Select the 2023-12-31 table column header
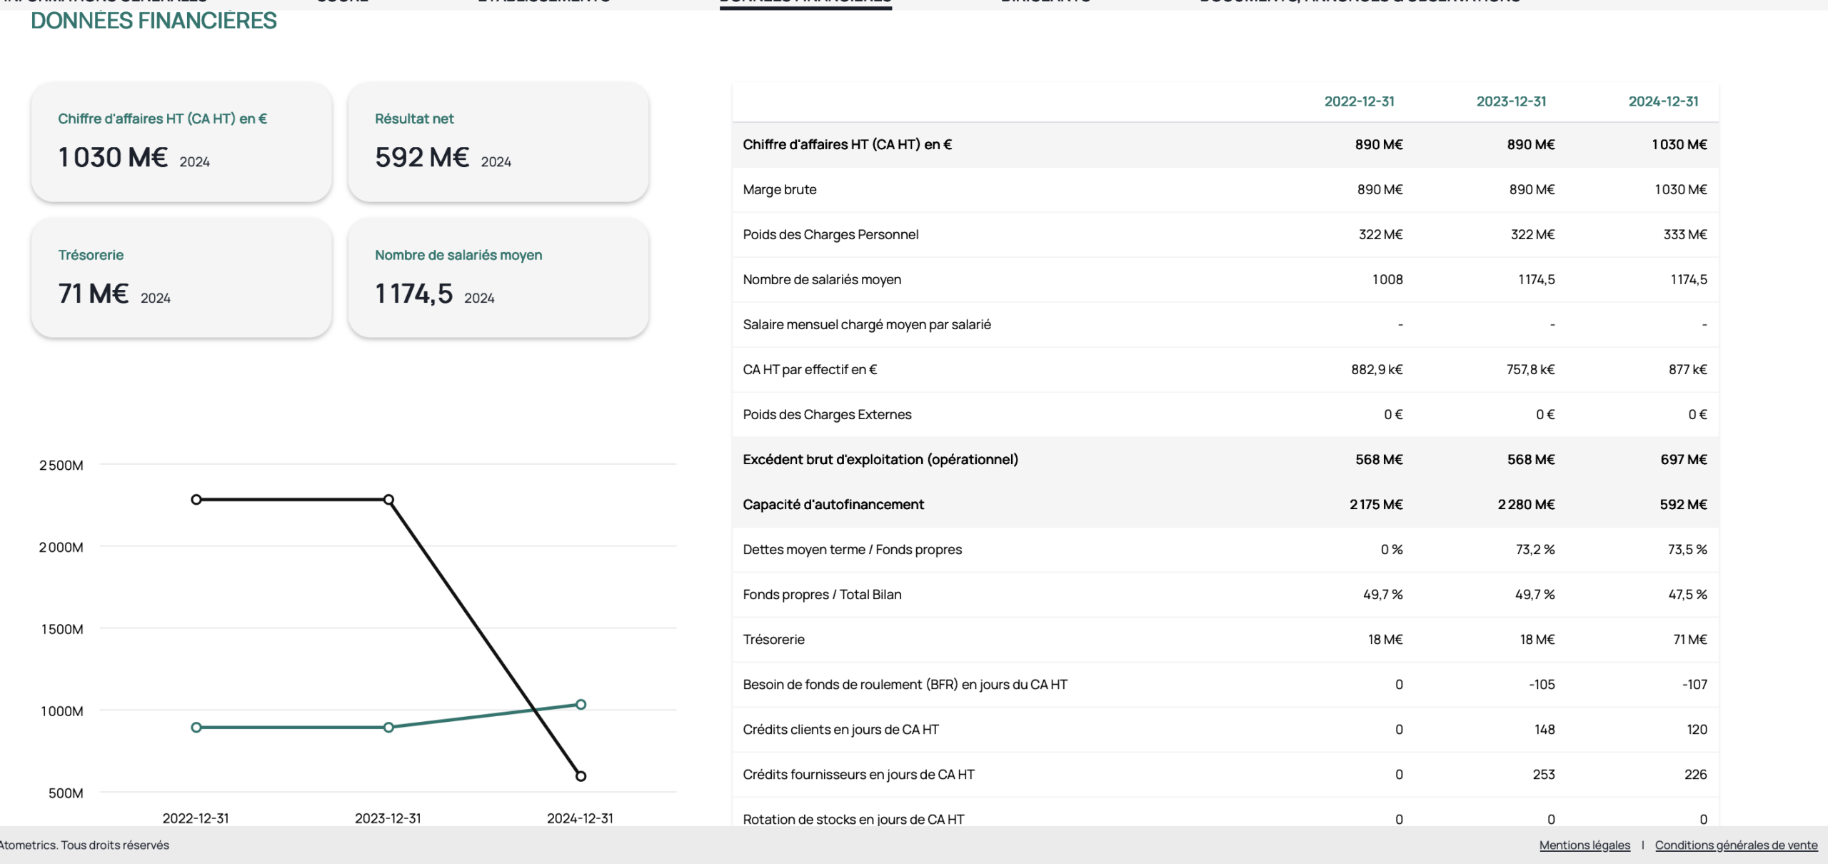 (x=1511, y=101)
